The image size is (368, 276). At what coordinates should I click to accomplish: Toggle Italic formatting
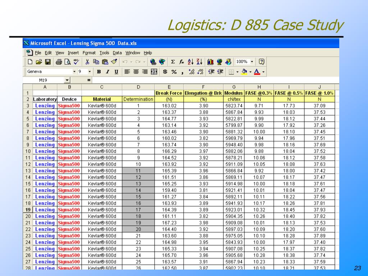[x=107, y=72]
